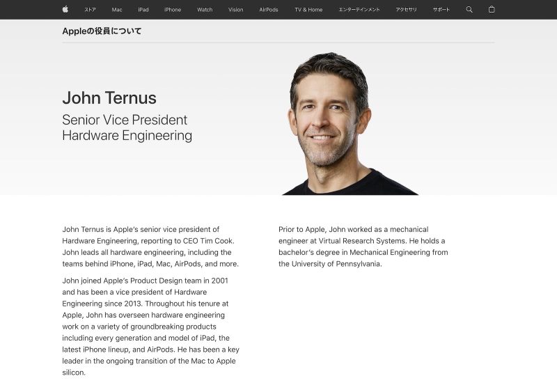Click the Apple logo icon

[x=65, y=10]
